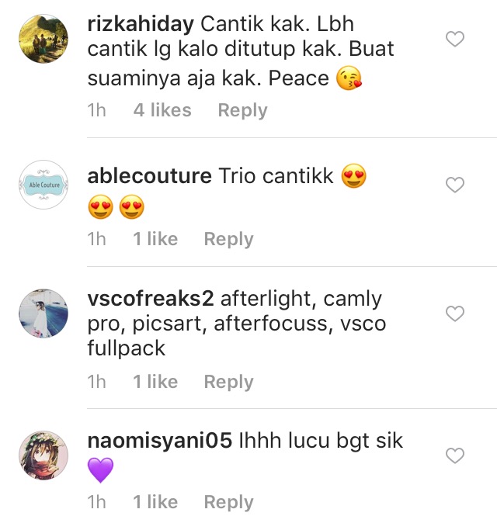Like the vscofreaks2 comment via heart icon
497x523 pixels.
pyautogui.click(x=455, y=313)
